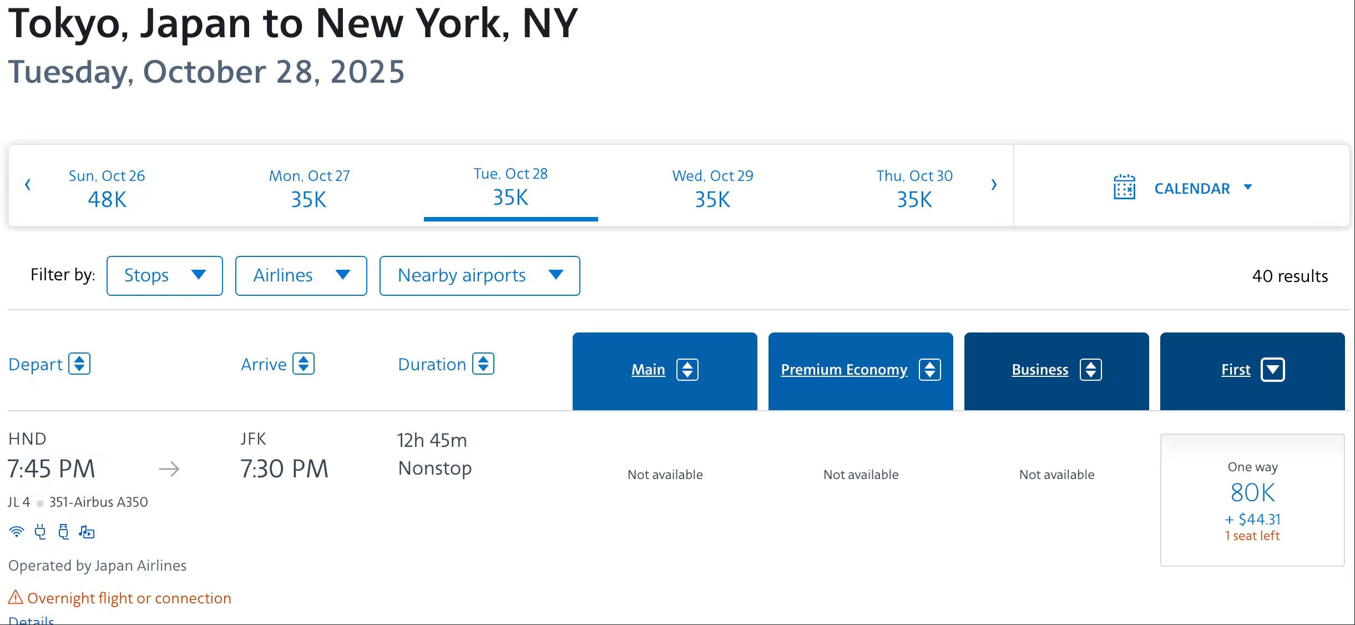Click the overnight flight warning icon
The width and height of the screenshot is (1355, 625).
[x=16, y=598]
